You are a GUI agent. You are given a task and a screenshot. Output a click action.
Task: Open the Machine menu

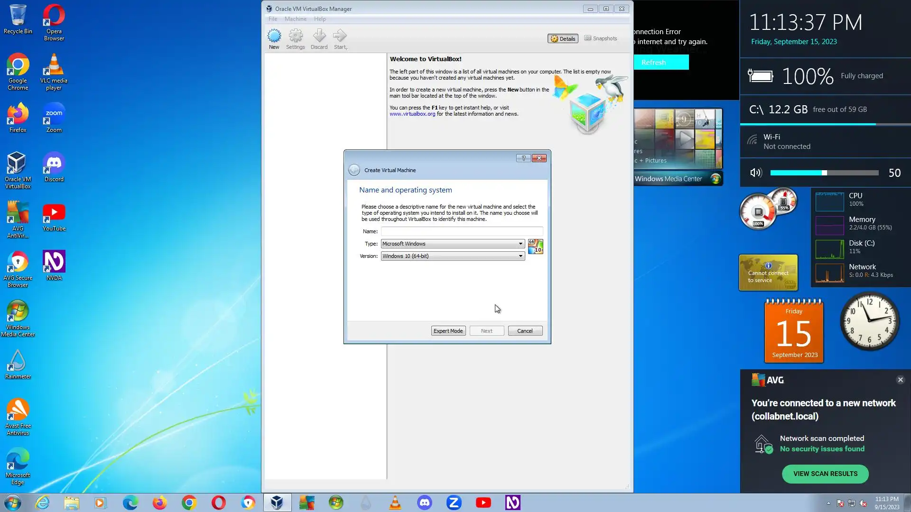click(295, 19)
